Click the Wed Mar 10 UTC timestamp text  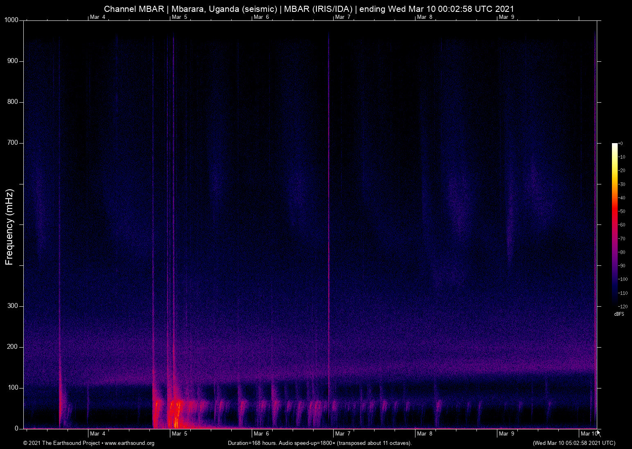(573, 443)
